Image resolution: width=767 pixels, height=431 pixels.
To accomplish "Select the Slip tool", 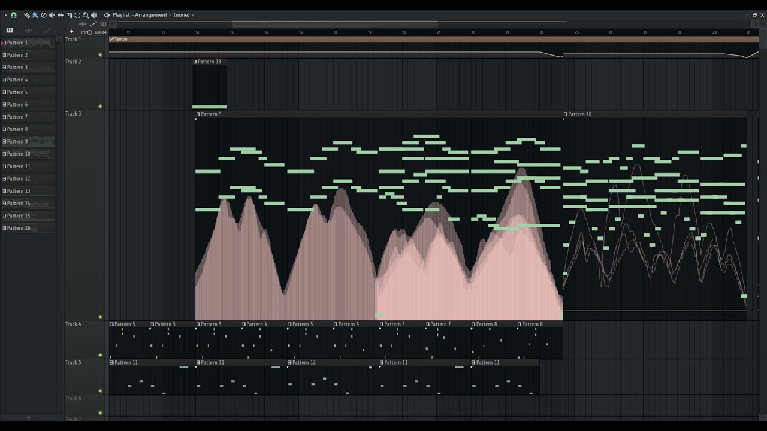I will point(61,15).
